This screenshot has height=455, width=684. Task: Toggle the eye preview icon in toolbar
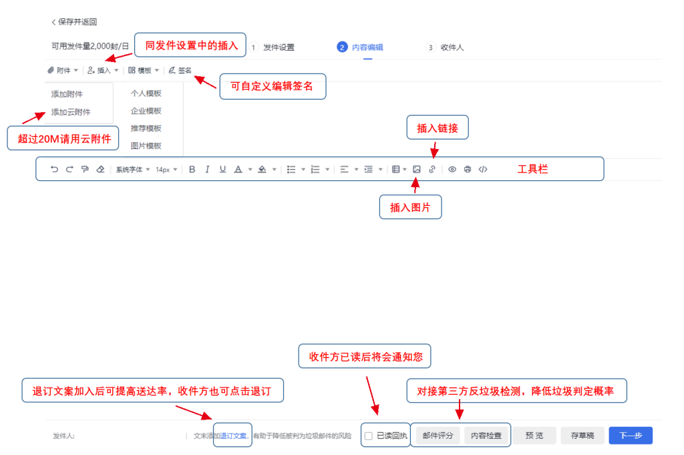click(x=452, y=170)
